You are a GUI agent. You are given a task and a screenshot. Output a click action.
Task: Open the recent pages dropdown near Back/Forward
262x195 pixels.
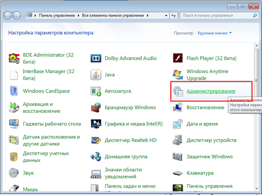[x=23, y=15]
